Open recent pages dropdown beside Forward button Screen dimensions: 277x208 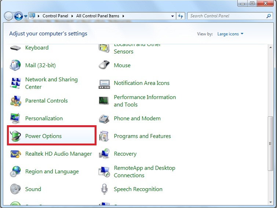coord(26,16)
